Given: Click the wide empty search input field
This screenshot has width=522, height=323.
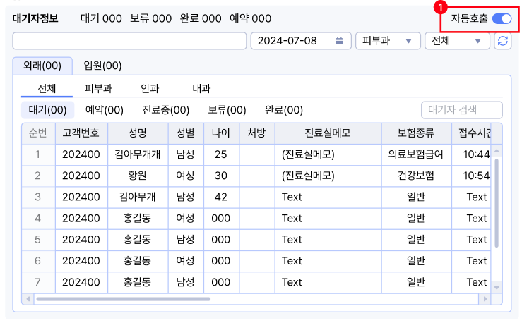Looking at the screenshot, I should click(129, 41).
